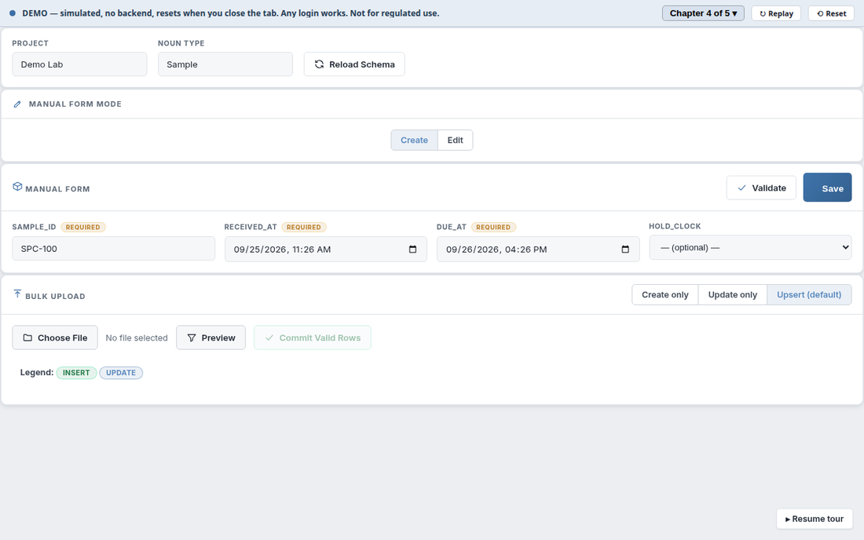
Task: Select the Sample noun type field
Action: pos(225,64)
